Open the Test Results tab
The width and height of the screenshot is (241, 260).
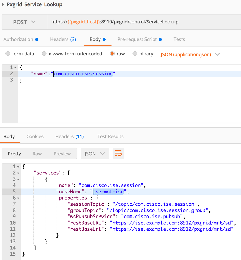[110, 136]
